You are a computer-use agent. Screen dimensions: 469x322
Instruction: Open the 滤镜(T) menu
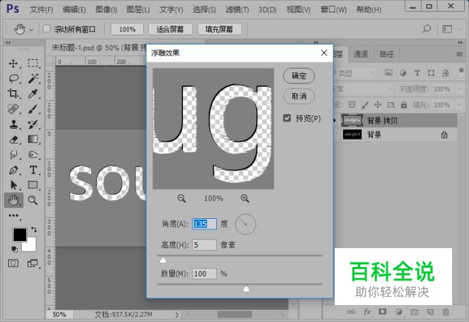click(x=237, y=9)
